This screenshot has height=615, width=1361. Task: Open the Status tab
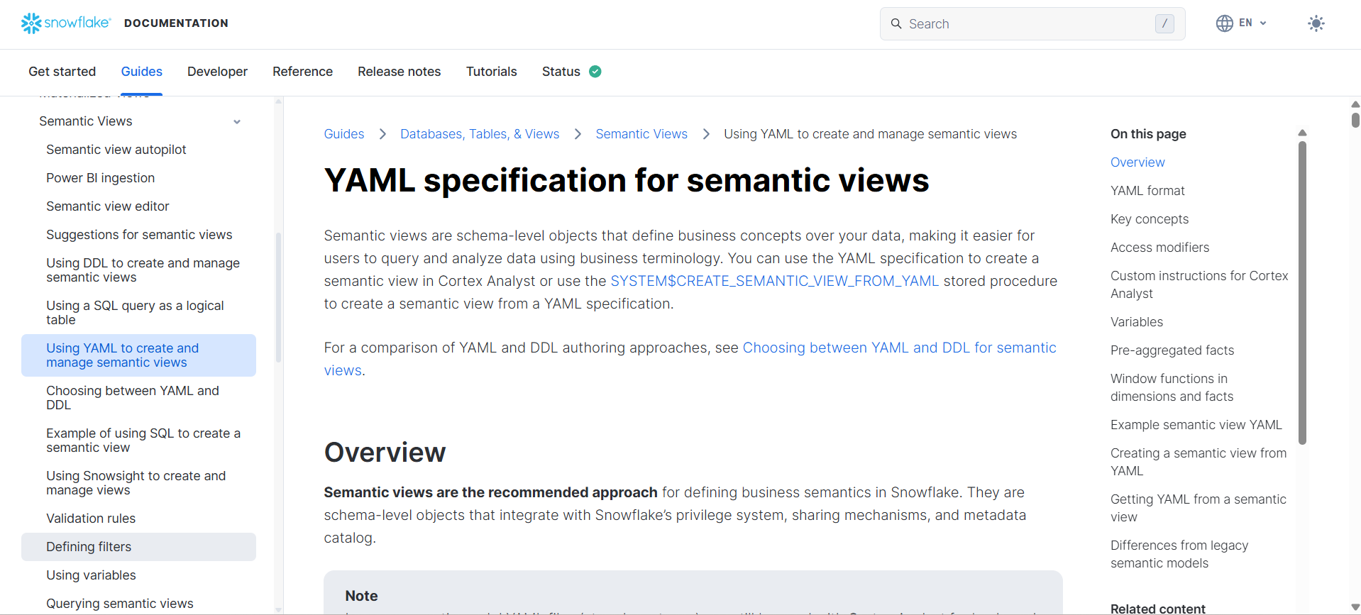561,72
